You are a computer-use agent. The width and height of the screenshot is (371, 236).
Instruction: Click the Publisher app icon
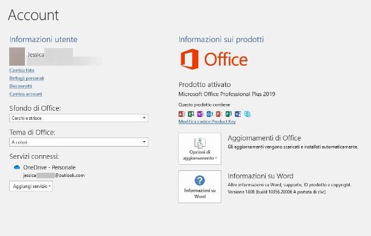pyautogui.click(x=228, y=114)
